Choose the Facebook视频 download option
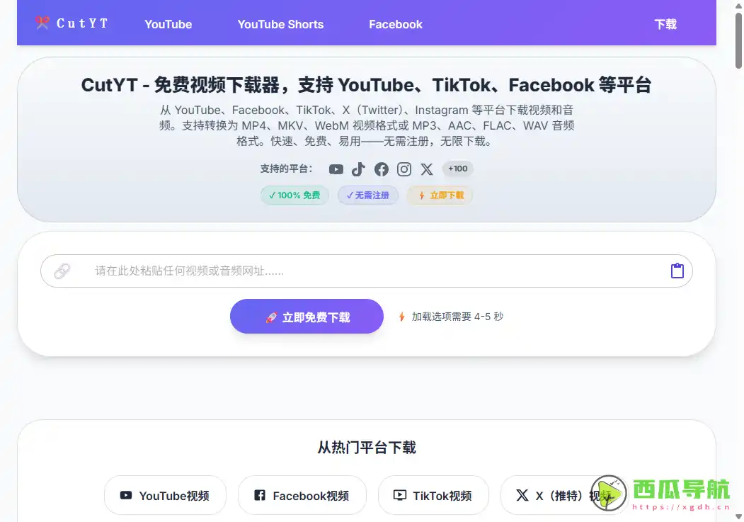744x522 pixels. click(x=302, y=495)
